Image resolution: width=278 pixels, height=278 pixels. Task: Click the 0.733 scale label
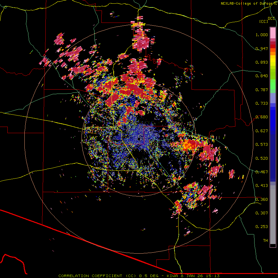coord(262,103)
